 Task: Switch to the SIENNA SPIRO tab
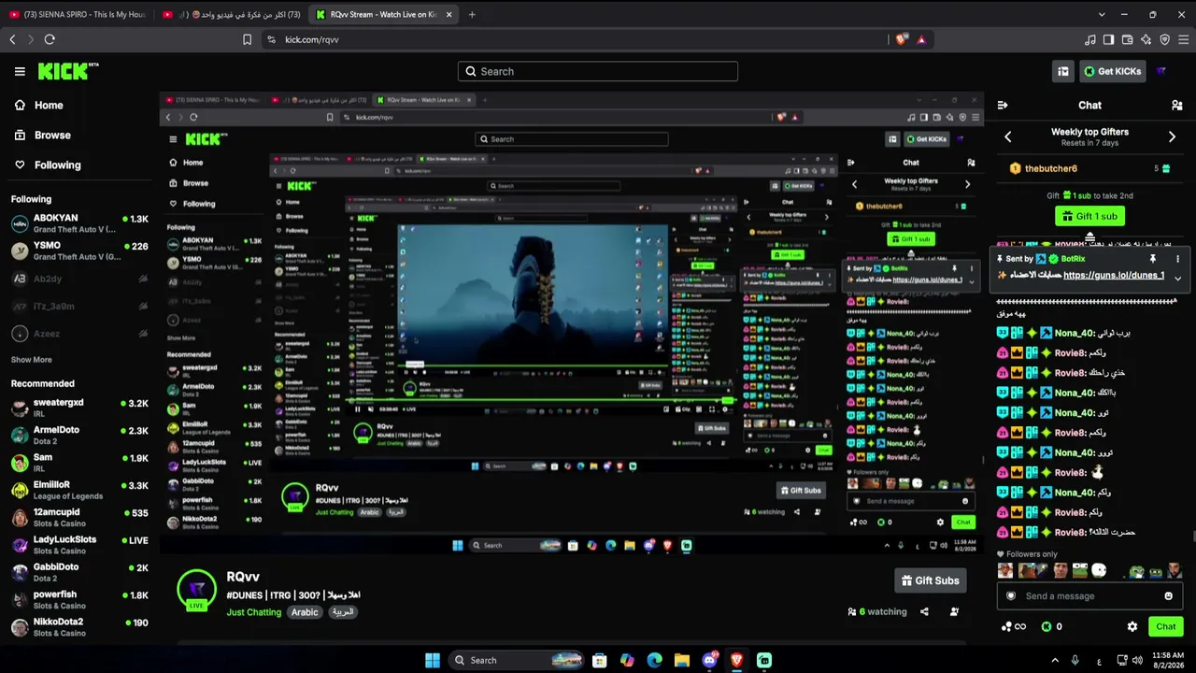pos(77,15)
